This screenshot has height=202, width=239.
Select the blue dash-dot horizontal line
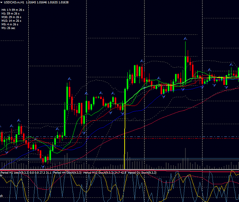pos(119,137)
